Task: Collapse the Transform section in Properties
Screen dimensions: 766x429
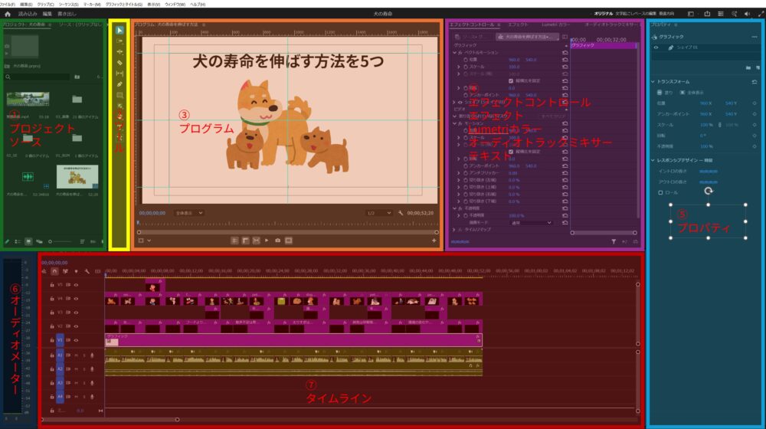Action: [x=653, y=82]
